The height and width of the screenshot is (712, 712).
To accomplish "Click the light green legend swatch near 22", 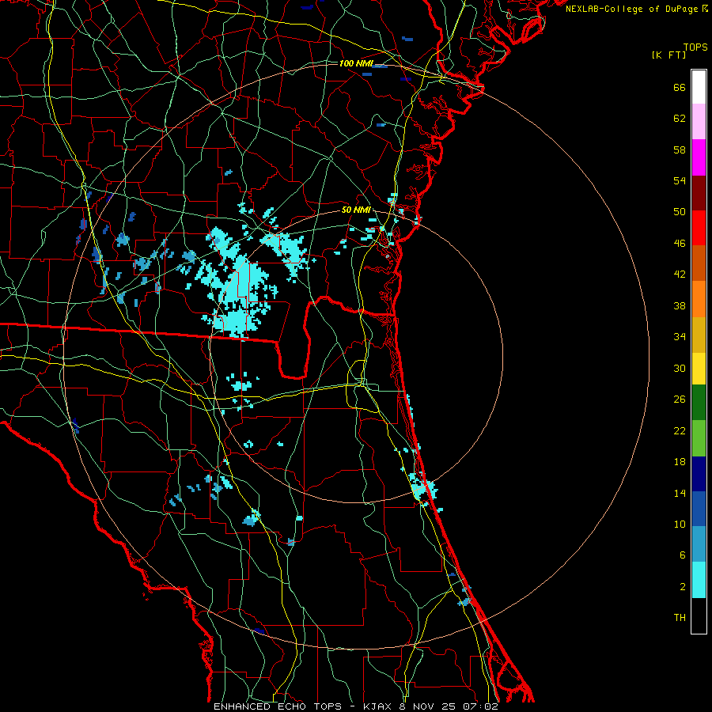I will [699, 438].
